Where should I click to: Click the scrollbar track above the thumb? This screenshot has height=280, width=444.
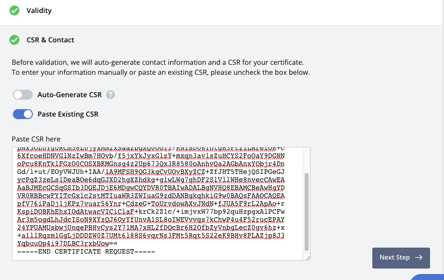(307, 159)
